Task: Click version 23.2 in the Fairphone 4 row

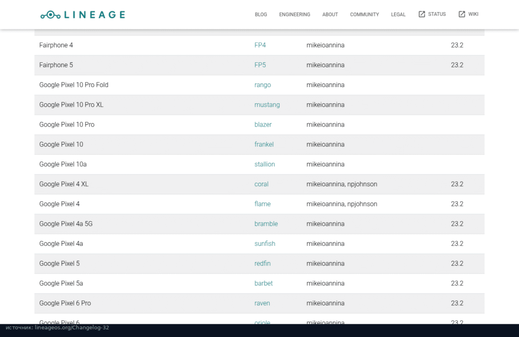Action: (457, 45)
